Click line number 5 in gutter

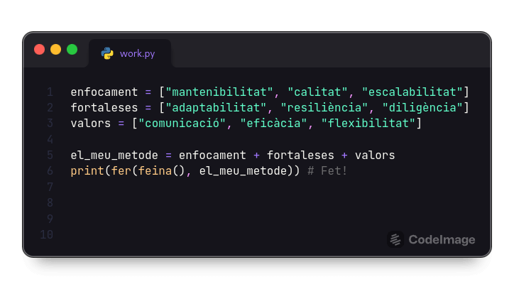pyautogui.click(x=50, y=156)
